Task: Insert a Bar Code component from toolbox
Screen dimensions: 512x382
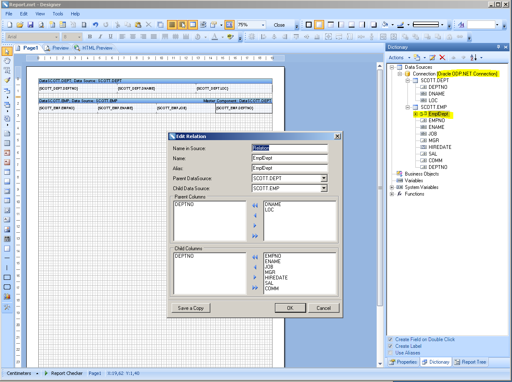Action: coord(7,239)
